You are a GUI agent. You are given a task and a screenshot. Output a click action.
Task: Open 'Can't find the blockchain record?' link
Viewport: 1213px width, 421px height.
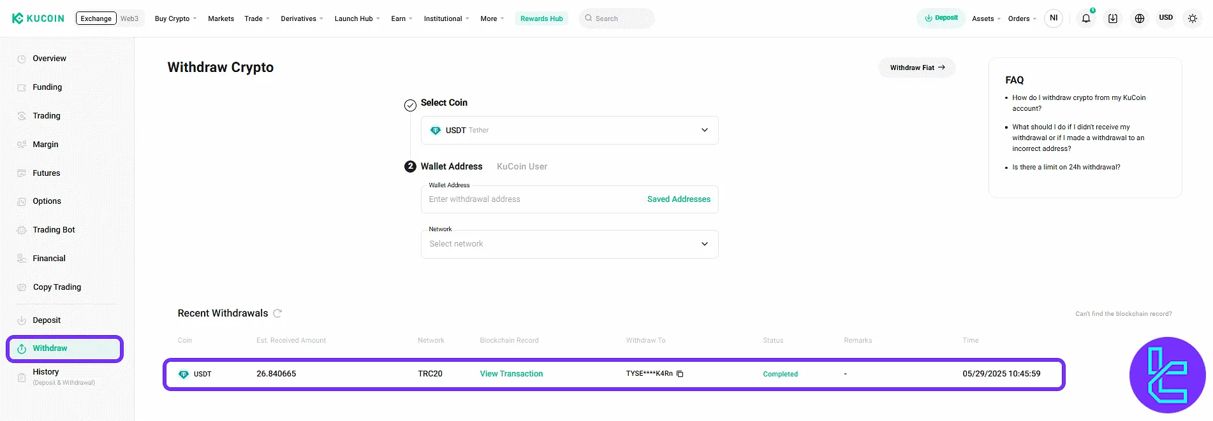pyautogui.click(x=1124, y=314)
